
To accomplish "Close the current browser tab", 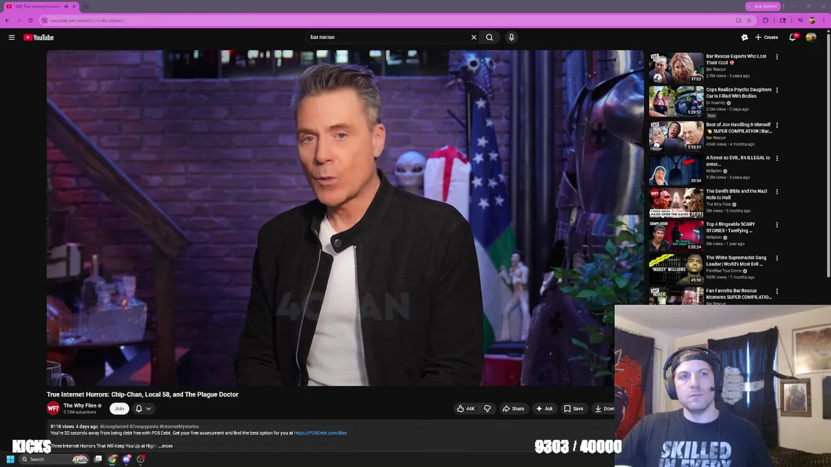I will coord(73,6).
